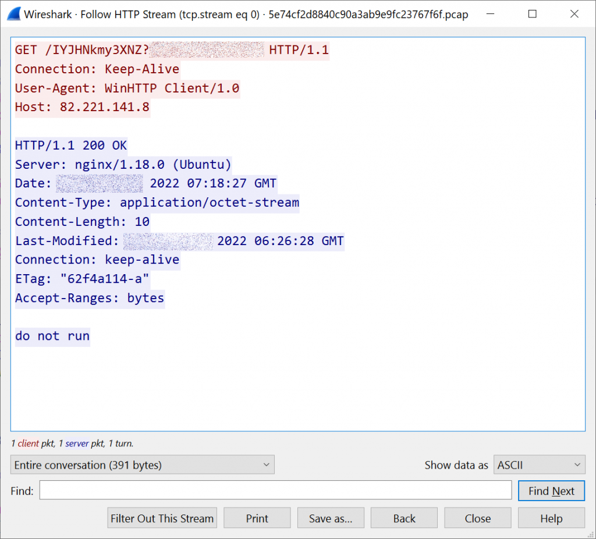The width and height of the screenshot is (596, 539).
Task: Click the Date header line ending 07:18:27 GMT
Action: (146, 183)
